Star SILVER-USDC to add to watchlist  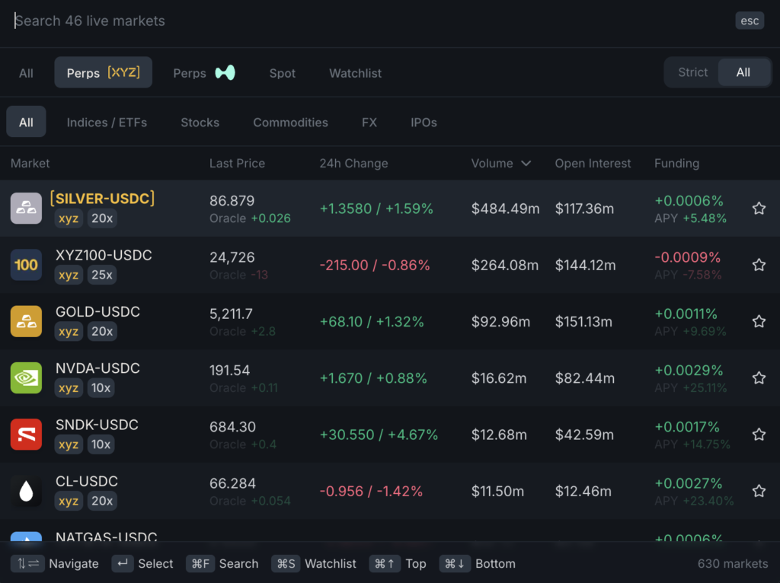pos(759,209)
